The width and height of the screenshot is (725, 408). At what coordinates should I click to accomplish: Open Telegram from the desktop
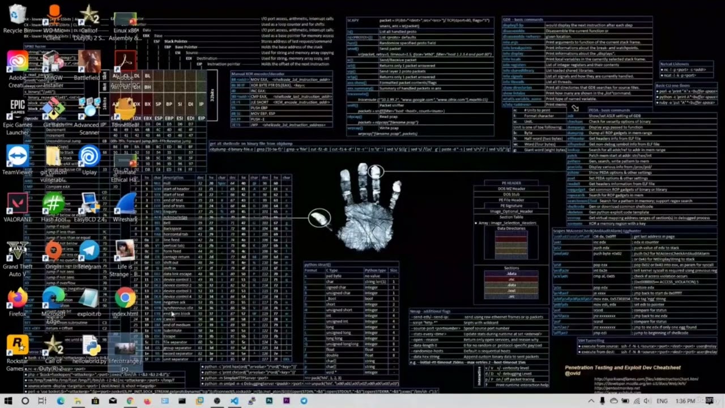pos(89,252)
